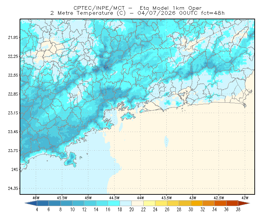This screenshot has height=213, width=275.
Task: Pick the 34–36 °C legend color band
Action: click(x=220, y=203)
